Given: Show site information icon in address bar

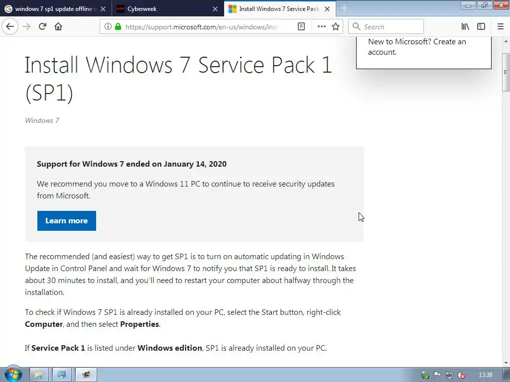Looking at the screenshot, I should coord(108,27).
